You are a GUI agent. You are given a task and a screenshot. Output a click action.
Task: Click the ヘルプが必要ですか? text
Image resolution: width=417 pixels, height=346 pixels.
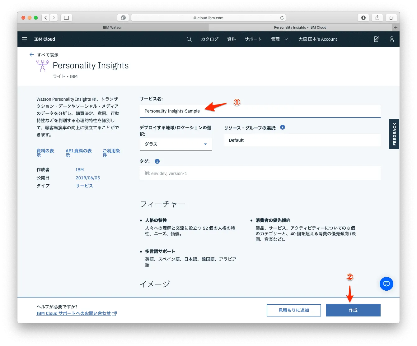[57, 307]
